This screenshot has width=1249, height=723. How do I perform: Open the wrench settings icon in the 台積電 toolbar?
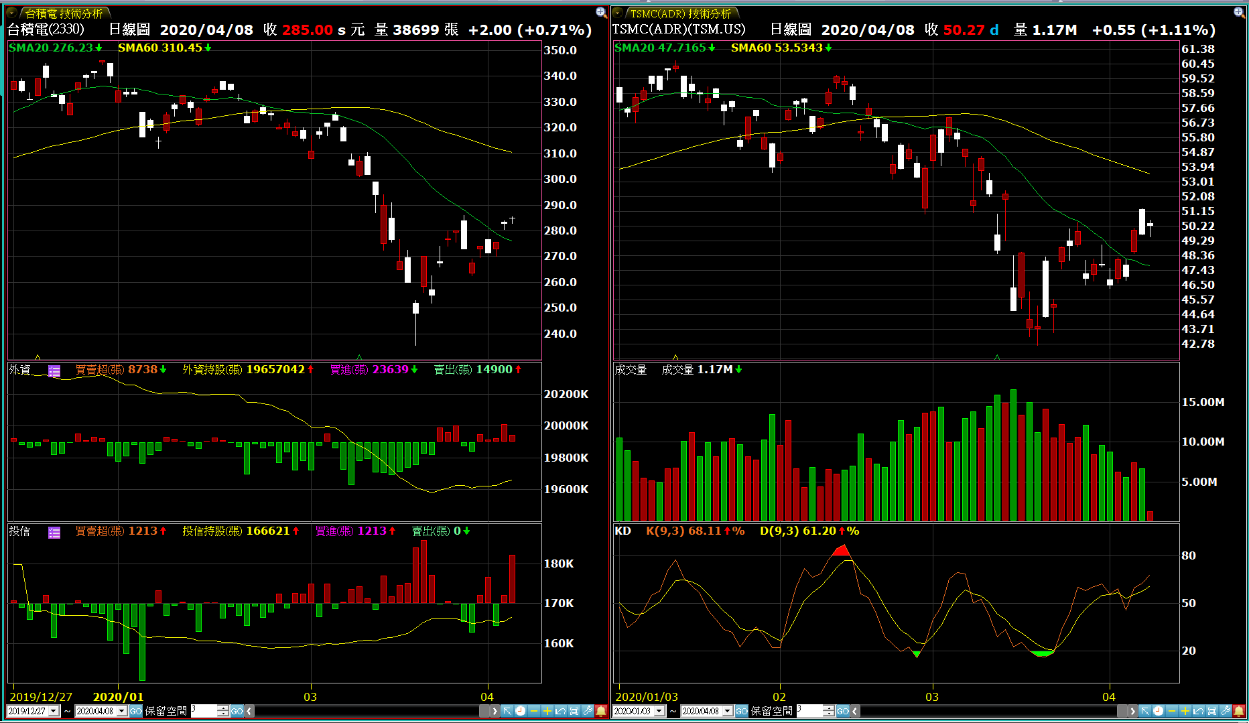coord(588,711)
